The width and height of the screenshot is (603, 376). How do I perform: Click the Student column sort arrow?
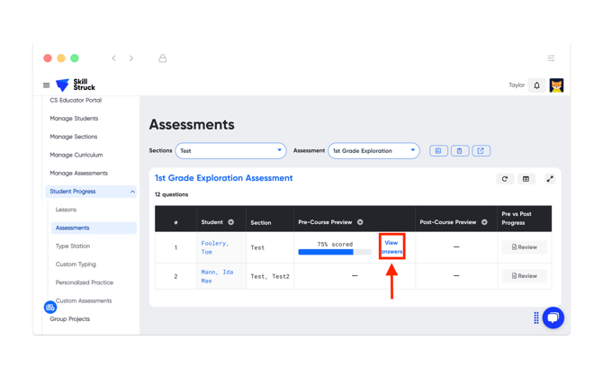click(231, 222)
